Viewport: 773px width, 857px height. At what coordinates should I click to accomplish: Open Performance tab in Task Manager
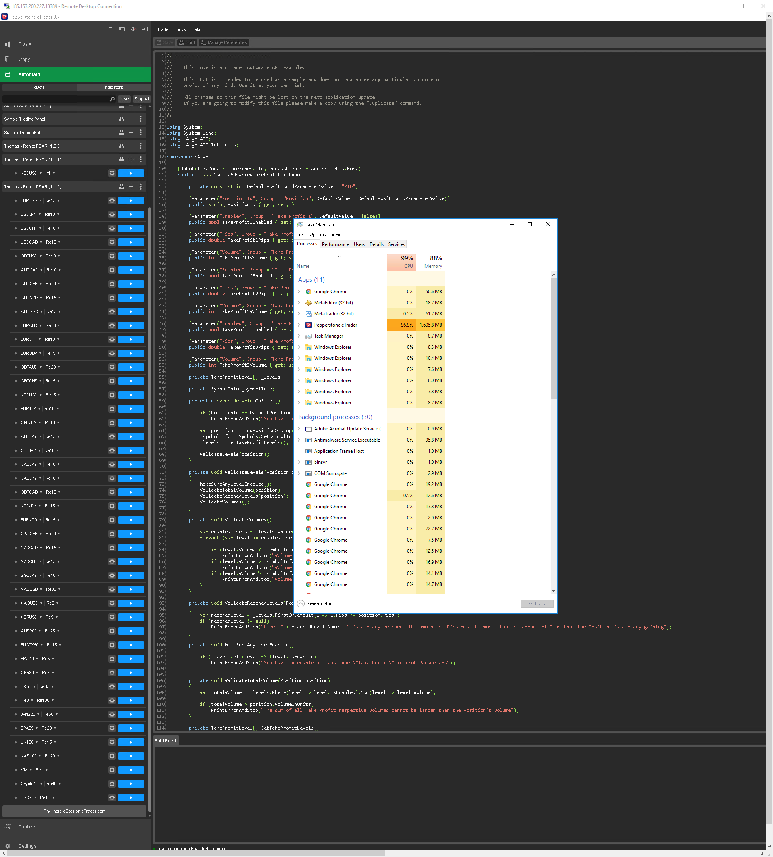[336, 244]
